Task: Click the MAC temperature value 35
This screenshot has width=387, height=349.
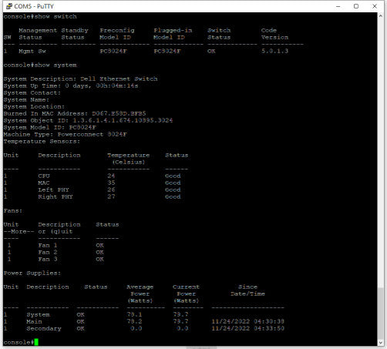Action: (111, 183)
